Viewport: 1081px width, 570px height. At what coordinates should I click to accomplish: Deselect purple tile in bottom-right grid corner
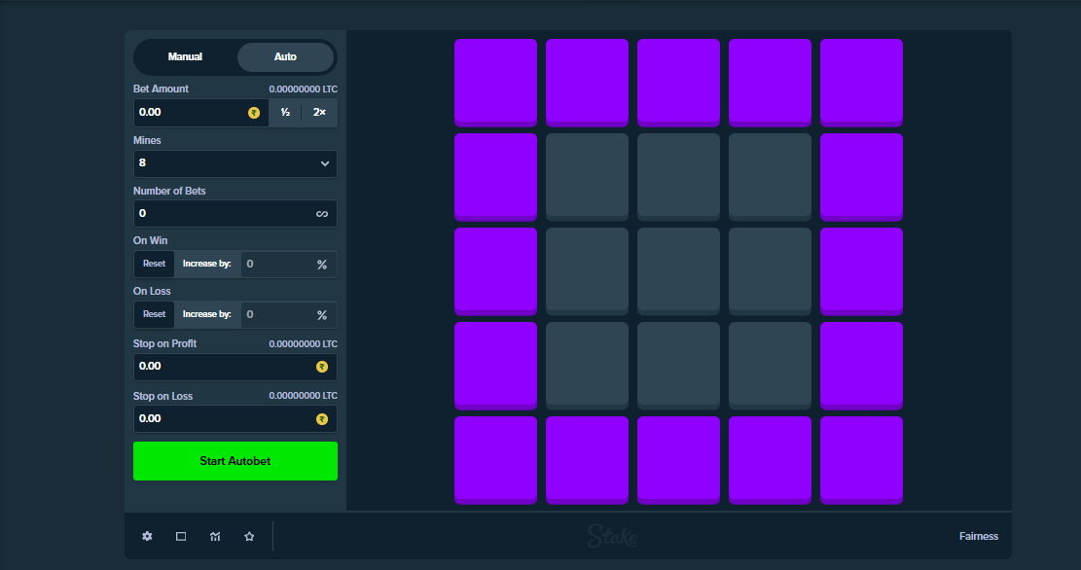click(x=861, y=460)
